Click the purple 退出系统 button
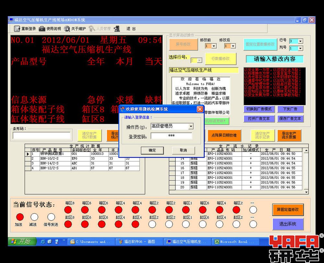 pyautogui.click(x=287, y=224)
